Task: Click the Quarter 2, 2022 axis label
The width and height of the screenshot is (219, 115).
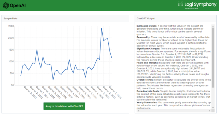Action: coord(109,92)
